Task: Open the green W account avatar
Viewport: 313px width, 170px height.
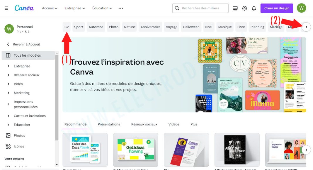Action: click(x=301, y=8)
